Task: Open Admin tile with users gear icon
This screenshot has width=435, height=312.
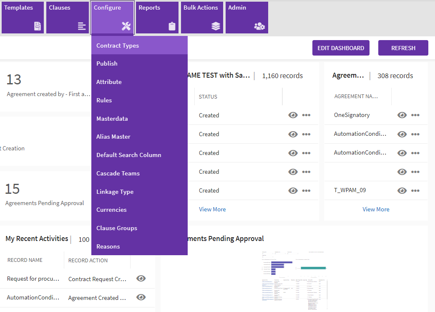Action: pyautogui.click(x=246, y=18)
